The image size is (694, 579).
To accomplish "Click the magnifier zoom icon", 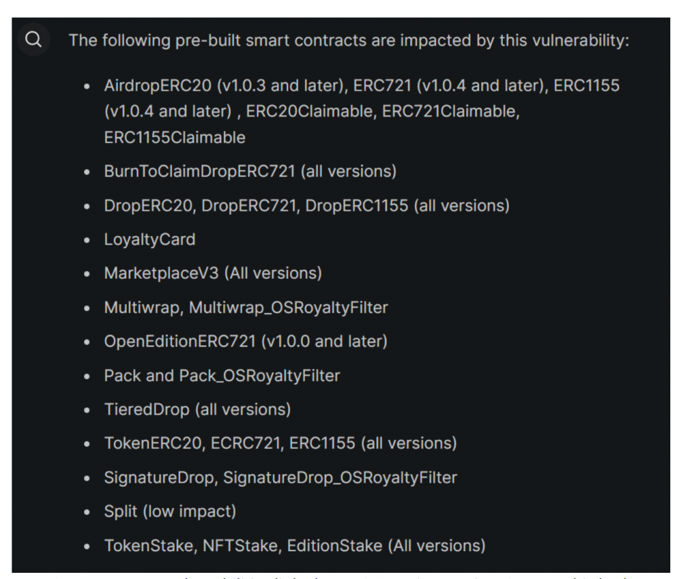I will coord(34,39).
